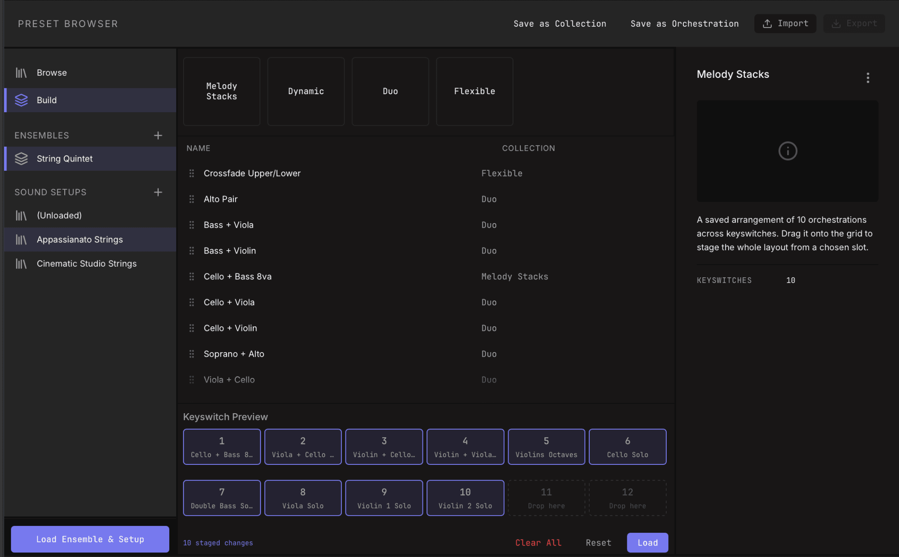Select keyswitch slot 2 Viola + Cello

tap(303, 447)
